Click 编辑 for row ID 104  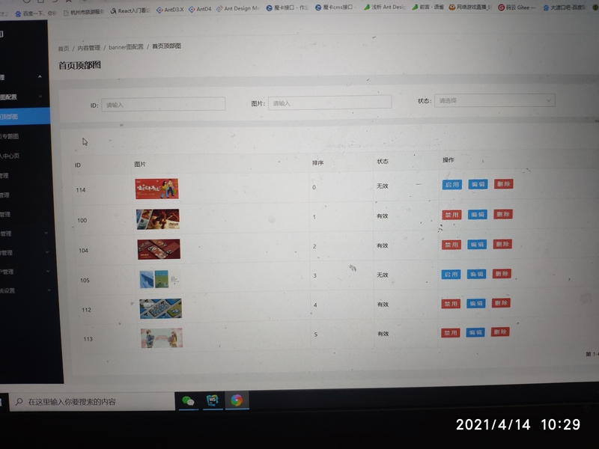[x=477, y=244]
